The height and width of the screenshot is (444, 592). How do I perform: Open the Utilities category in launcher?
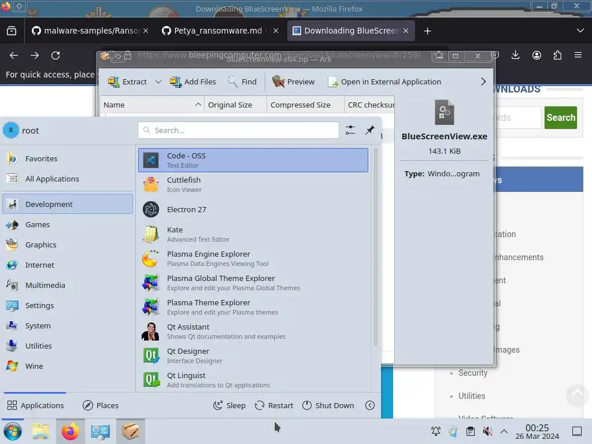(68, 346)
